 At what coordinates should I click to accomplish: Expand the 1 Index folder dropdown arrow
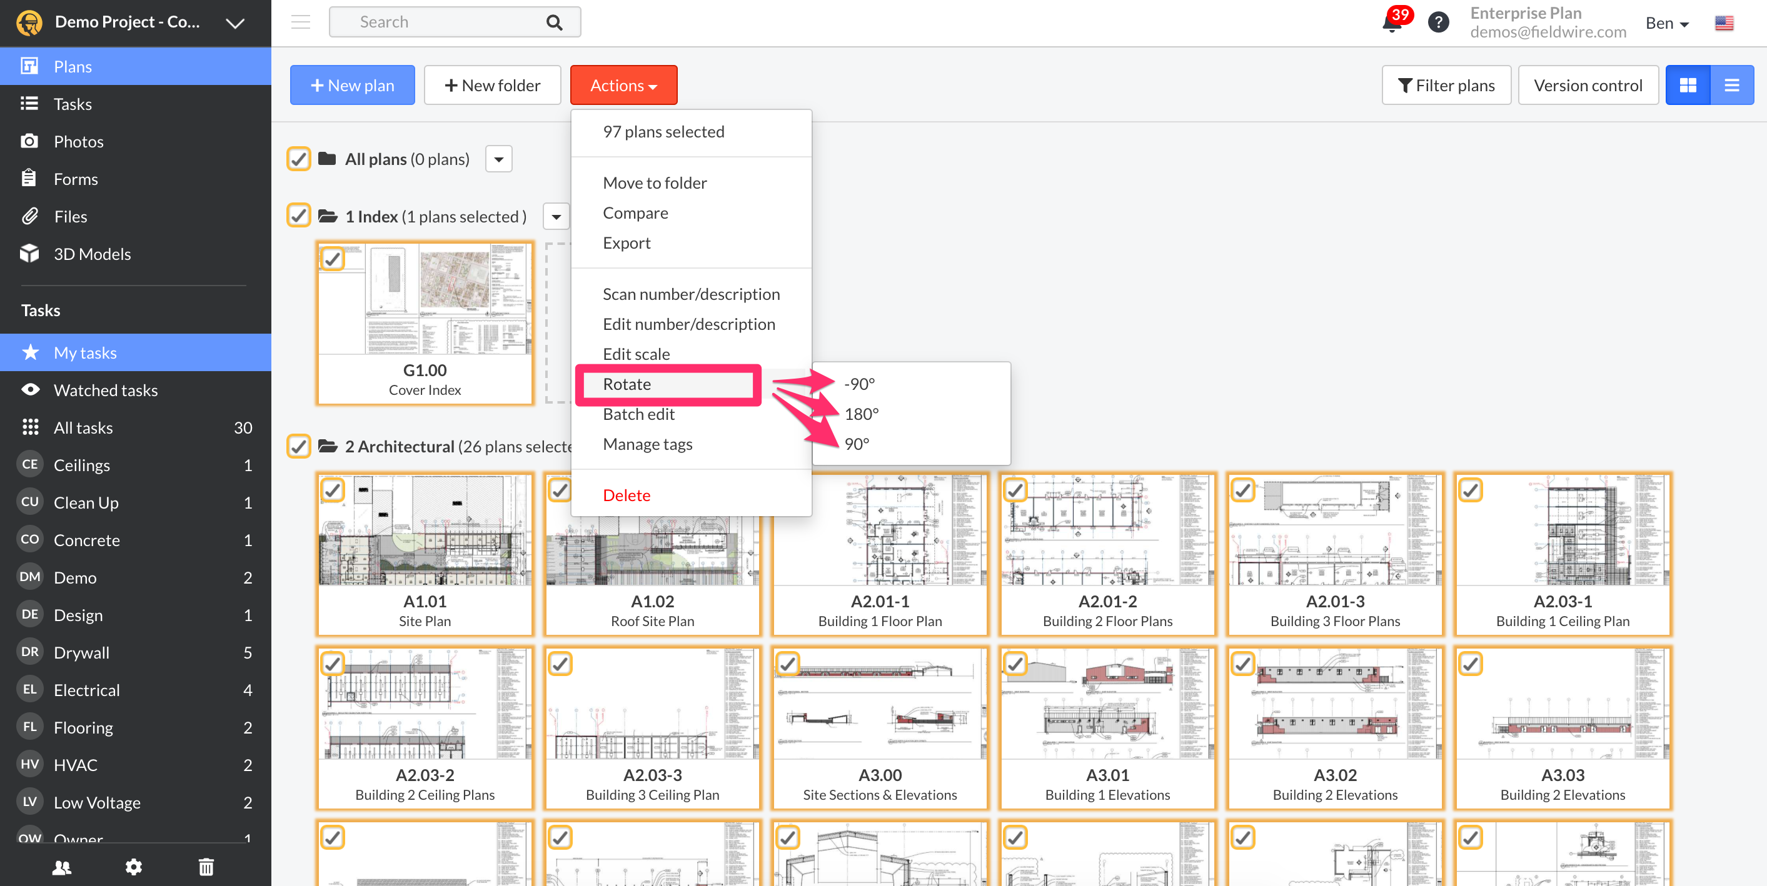(556, 216)
